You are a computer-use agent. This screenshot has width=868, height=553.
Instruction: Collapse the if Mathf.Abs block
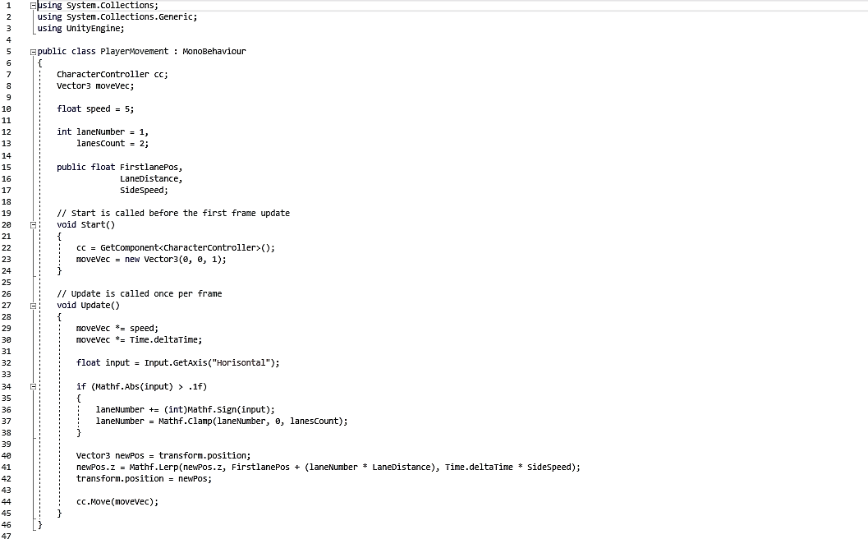[34, 385]
